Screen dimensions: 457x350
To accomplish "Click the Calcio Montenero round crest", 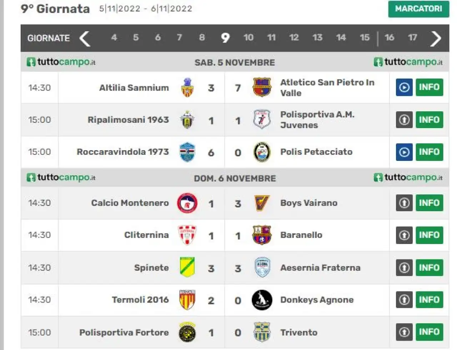I will click(187, 203).
